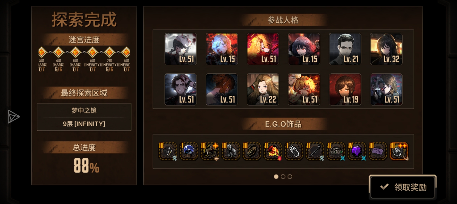Image resolution: width=457 pixels, height=204 pixels.
Task: Select the first E.G.O gift page dot
Action: 276,177
